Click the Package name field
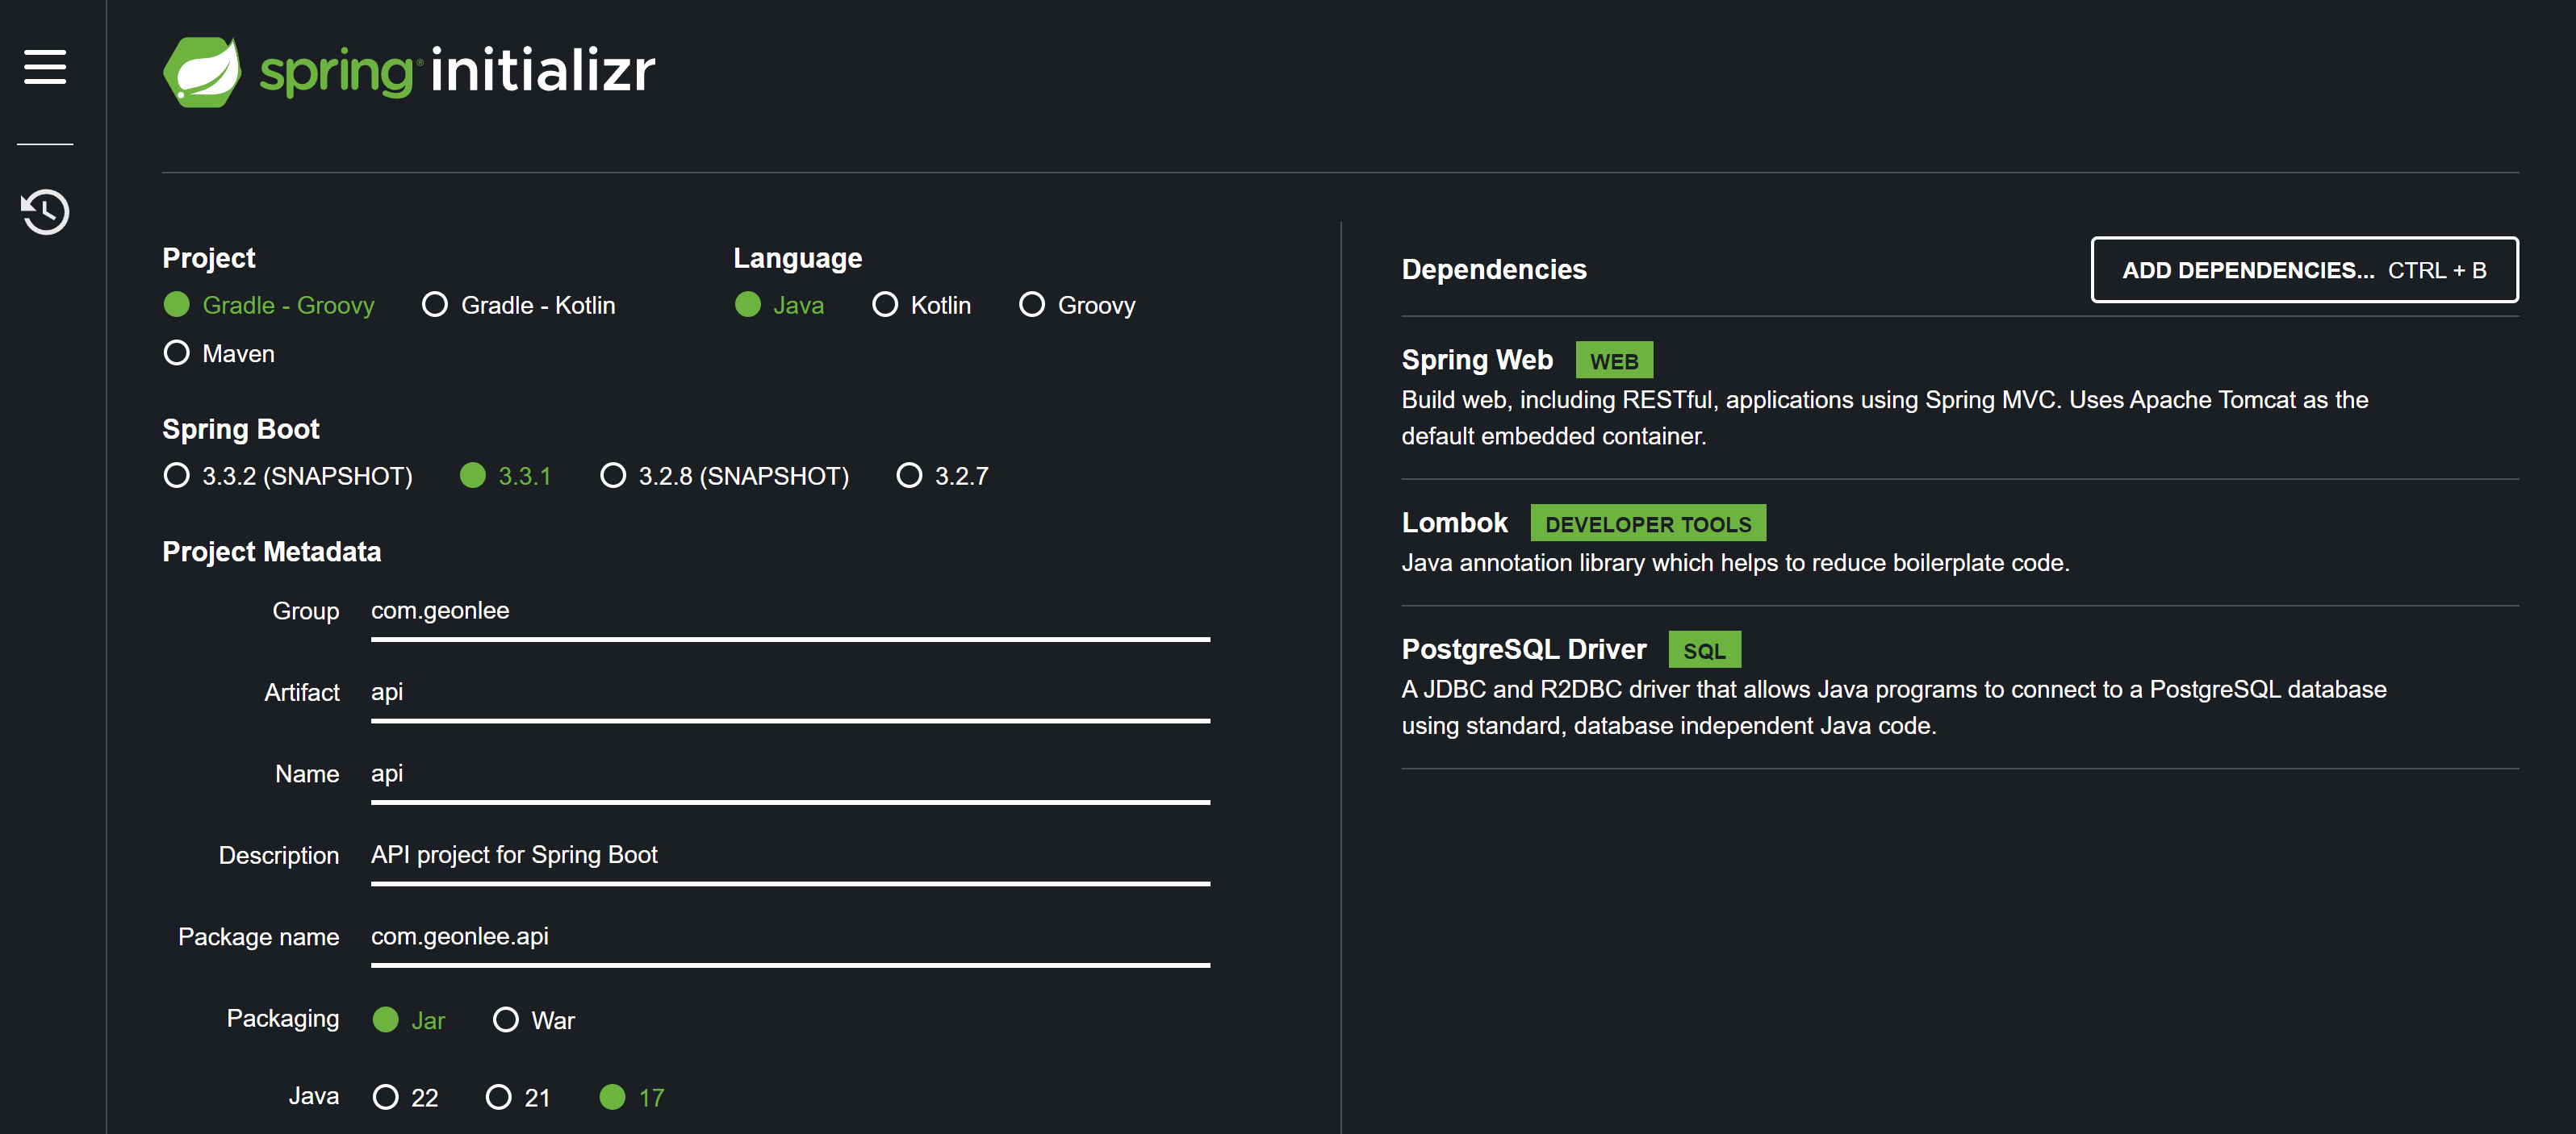Screen dimensions: 2576x1134 click(789, 937)
